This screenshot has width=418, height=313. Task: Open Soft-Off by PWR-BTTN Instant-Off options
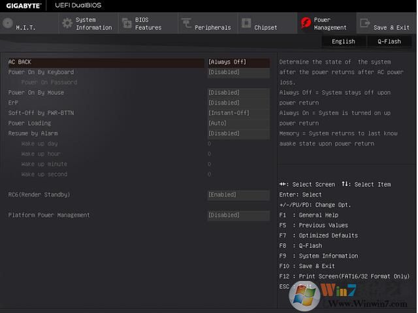tap(238, 113)
